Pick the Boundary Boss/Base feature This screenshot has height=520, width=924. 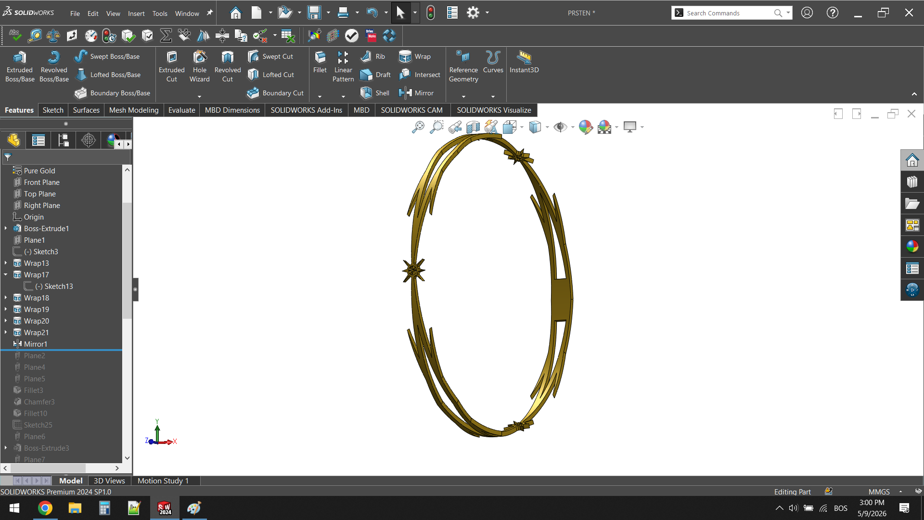coord(112,93)
